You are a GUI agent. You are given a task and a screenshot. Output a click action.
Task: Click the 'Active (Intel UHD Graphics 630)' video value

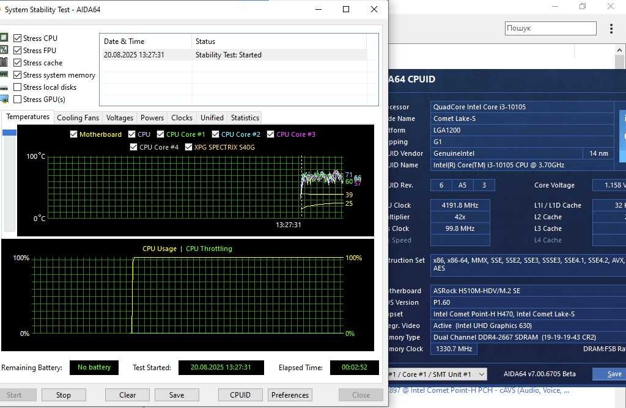coord(528,326)
